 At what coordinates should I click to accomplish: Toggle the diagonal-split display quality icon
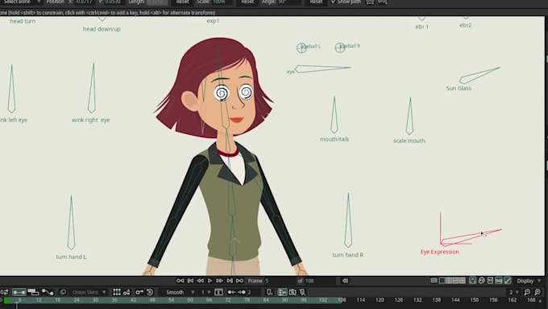[508, 281]
